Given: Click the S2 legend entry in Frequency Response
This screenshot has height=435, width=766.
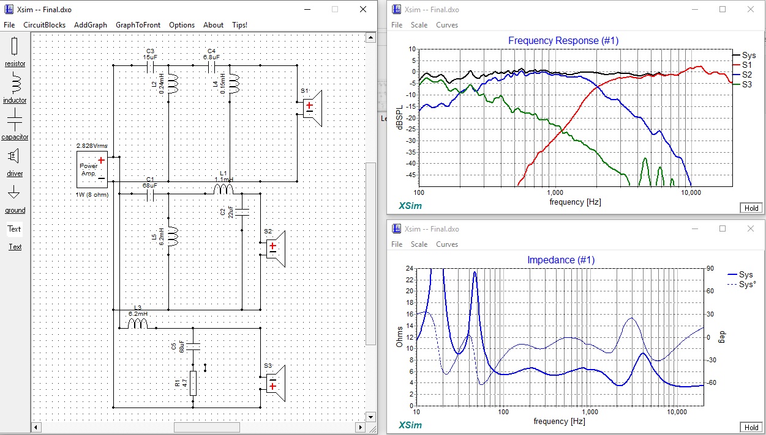Looking at the screenshot, I should (x=742, y=75).
